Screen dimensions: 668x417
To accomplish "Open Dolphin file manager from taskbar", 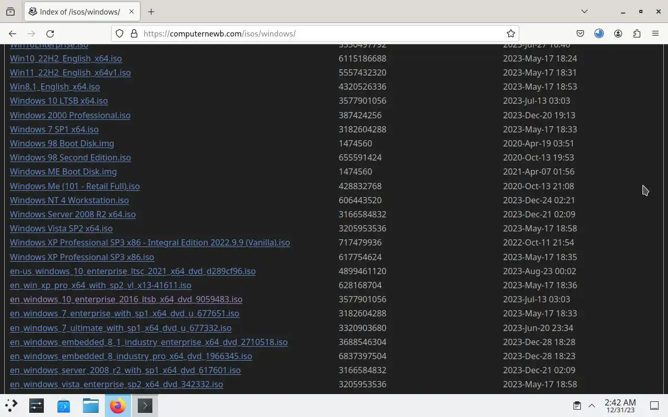I will [91, 406].
